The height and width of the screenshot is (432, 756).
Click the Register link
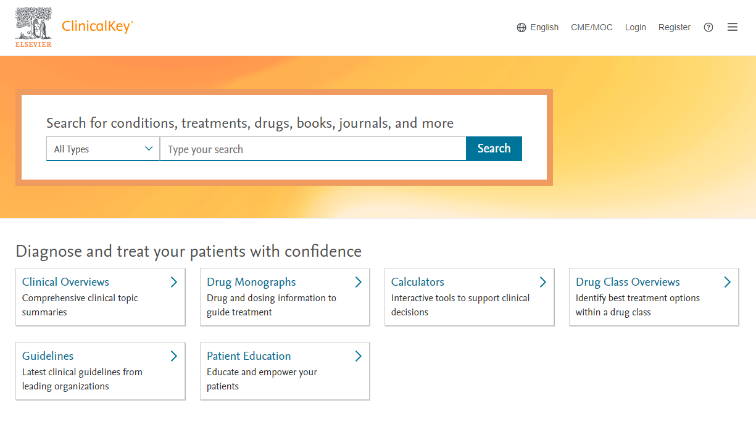pyautogui.click(x=674, y=27)
